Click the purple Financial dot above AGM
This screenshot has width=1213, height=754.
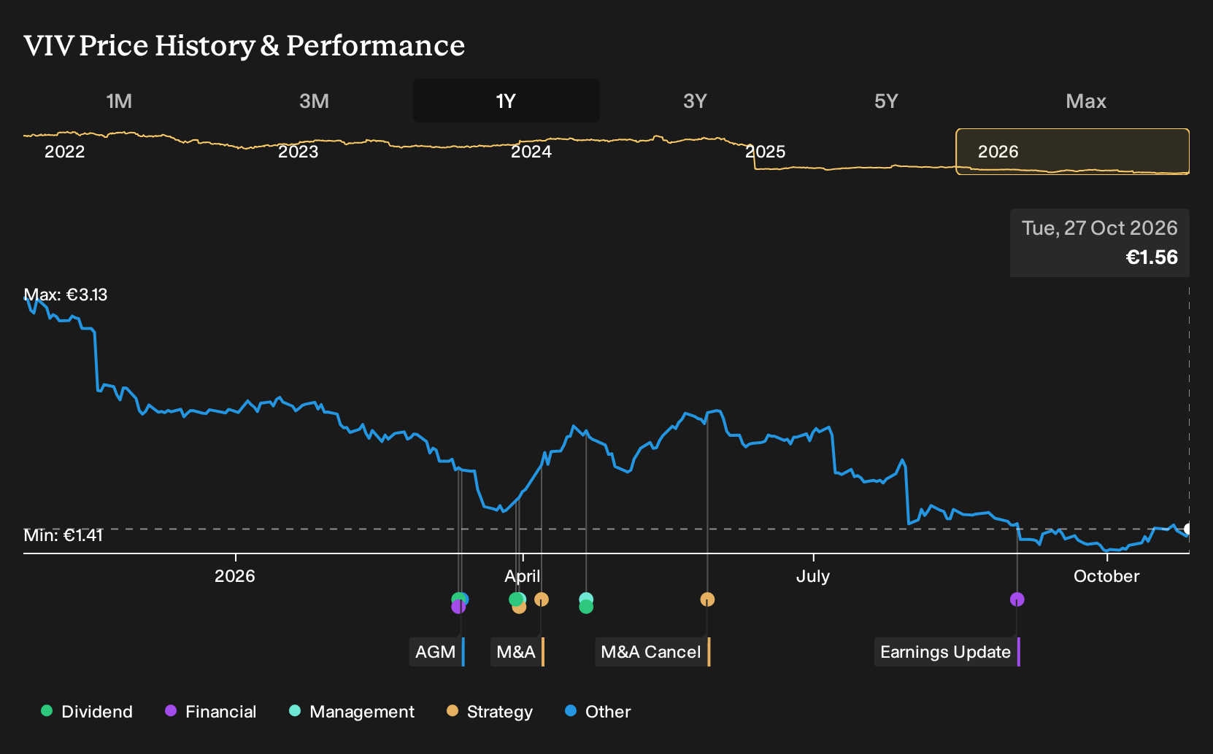click(458, 607)
